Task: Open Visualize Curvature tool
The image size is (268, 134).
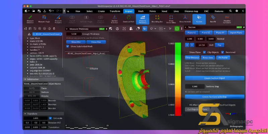Action: point(227,19)
